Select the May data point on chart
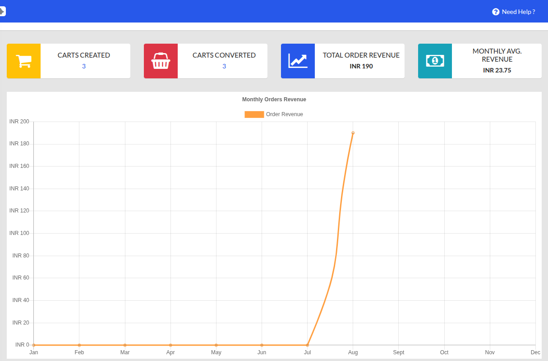This screenshot has height=361, width=548. pyautogui.click(x=216, y=345)
